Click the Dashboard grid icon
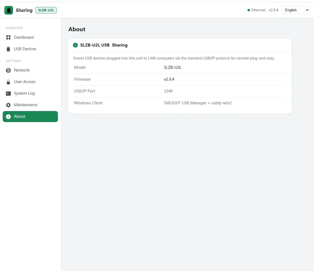 8,37
